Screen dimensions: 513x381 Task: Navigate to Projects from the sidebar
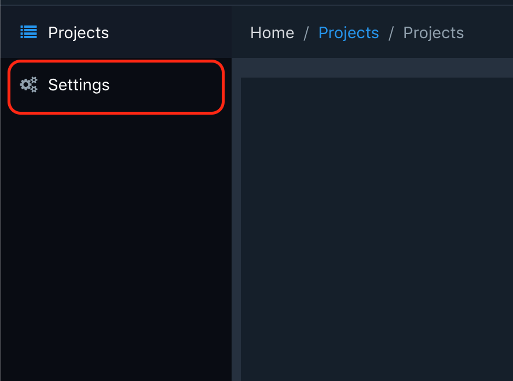(x=78, y=32)
